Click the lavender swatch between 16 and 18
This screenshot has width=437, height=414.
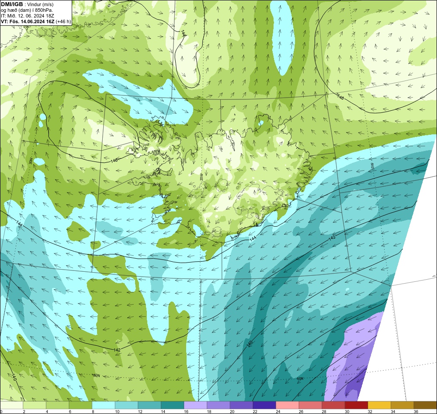(195, 405)
